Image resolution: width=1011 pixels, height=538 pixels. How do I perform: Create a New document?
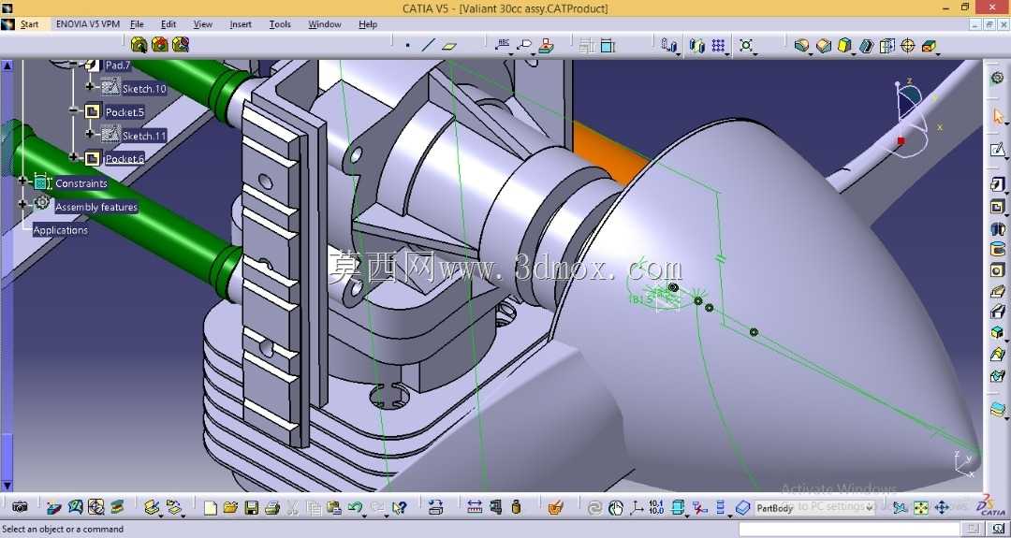(x=211, y=508)
